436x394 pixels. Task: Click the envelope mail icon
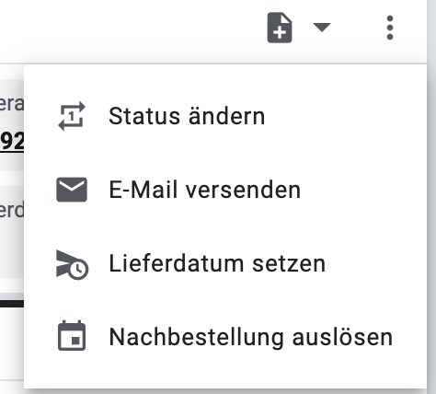(72, 190)
